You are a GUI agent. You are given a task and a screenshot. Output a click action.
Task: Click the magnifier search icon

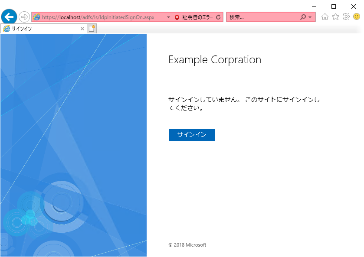(303, 17)
